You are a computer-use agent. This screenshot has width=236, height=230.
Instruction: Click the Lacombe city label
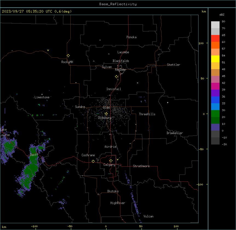coord(123,52)
